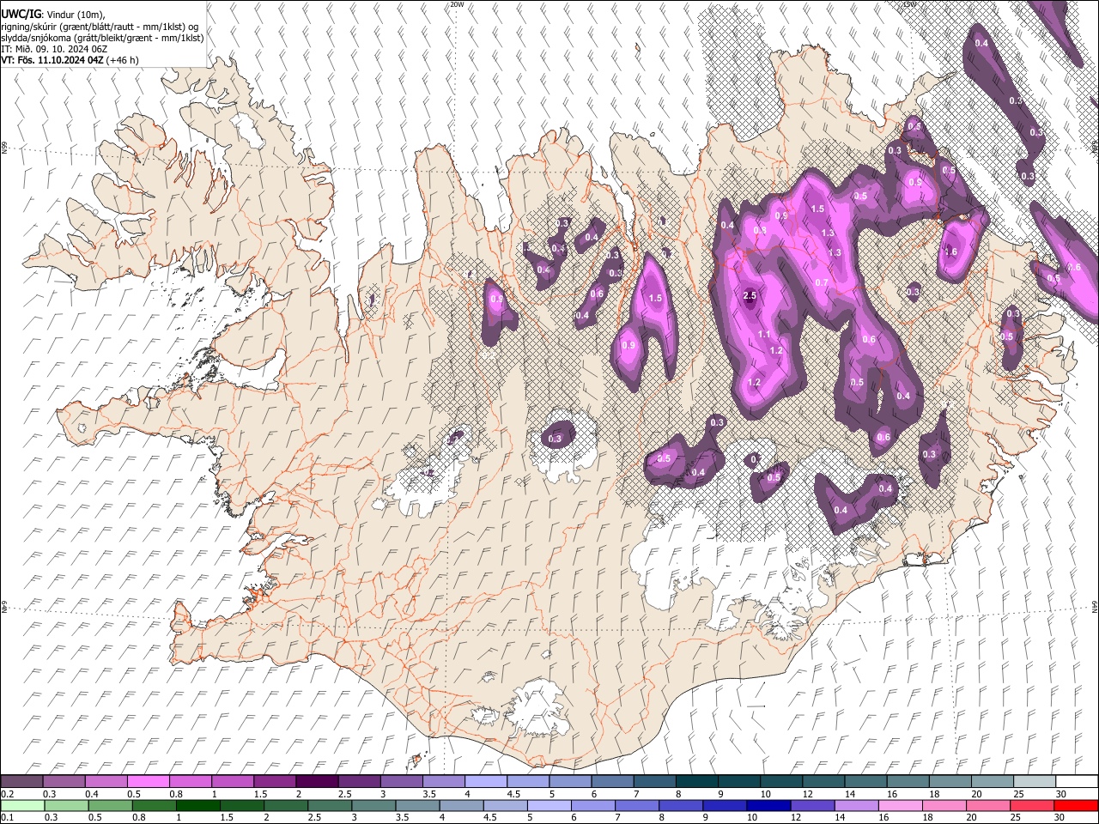Click the 4.5 label under the snow scale

click(513, 794)
